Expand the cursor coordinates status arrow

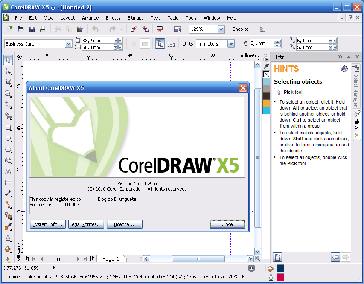point(54,268)
